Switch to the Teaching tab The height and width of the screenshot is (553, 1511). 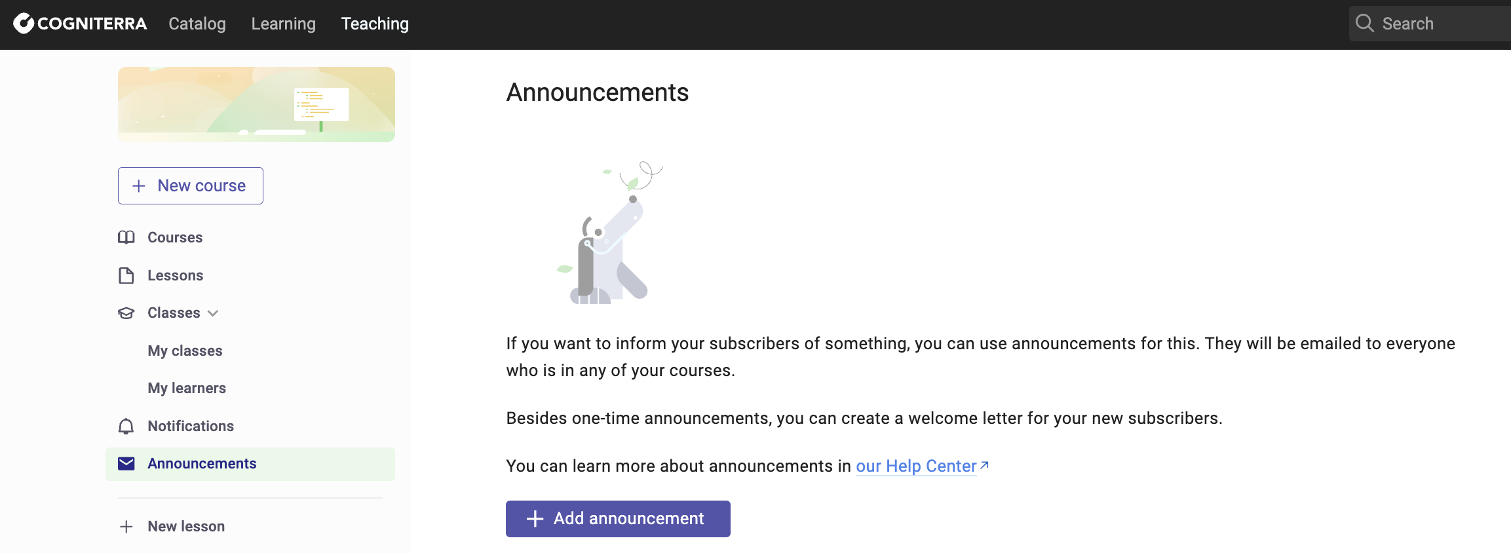coord(374,24)
